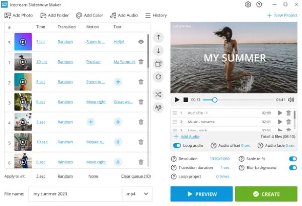302x206 pixels.
Task: Click the shuffle slides icon
Action: 159,94
